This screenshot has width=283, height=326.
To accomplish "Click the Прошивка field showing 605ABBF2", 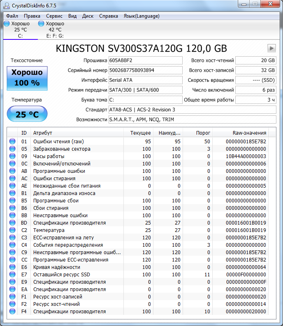I will tap(145, 60).
